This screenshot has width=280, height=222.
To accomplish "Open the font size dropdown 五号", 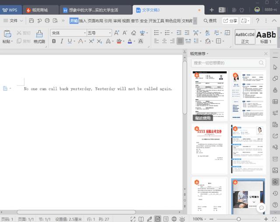I will (98, 33).
